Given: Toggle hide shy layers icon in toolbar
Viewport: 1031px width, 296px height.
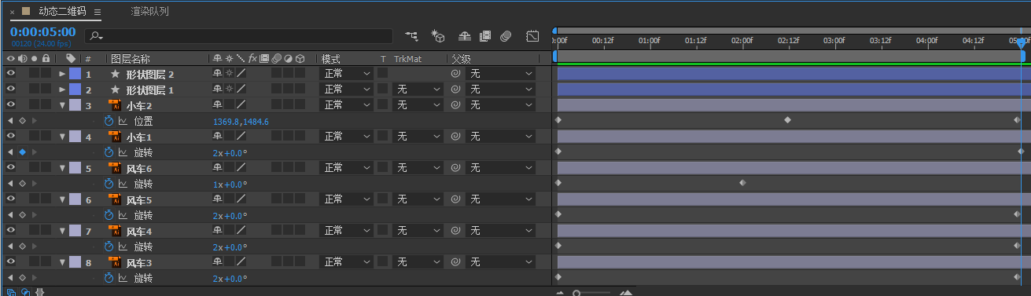Looking at the screenshot, I should (x=464, y=36).
